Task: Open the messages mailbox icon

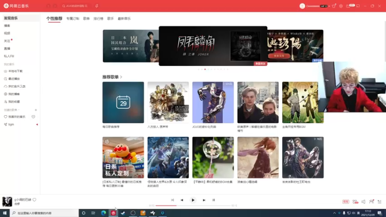Action: (348, 6)
